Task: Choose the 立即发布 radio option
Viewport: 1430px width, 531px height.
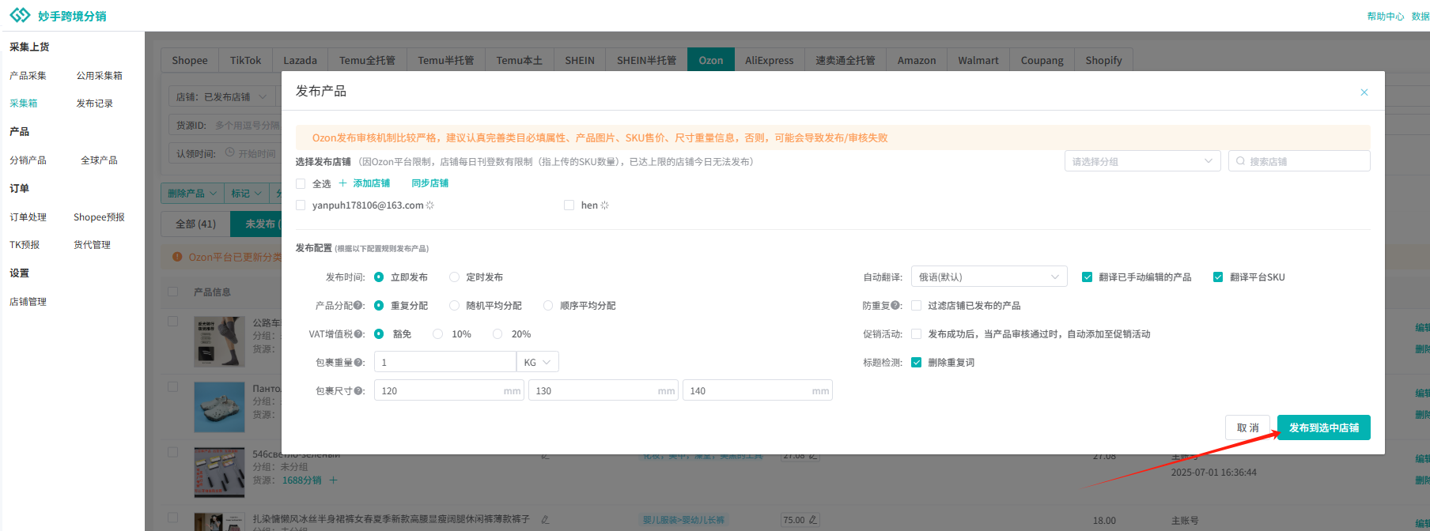Action: point(379,277)
